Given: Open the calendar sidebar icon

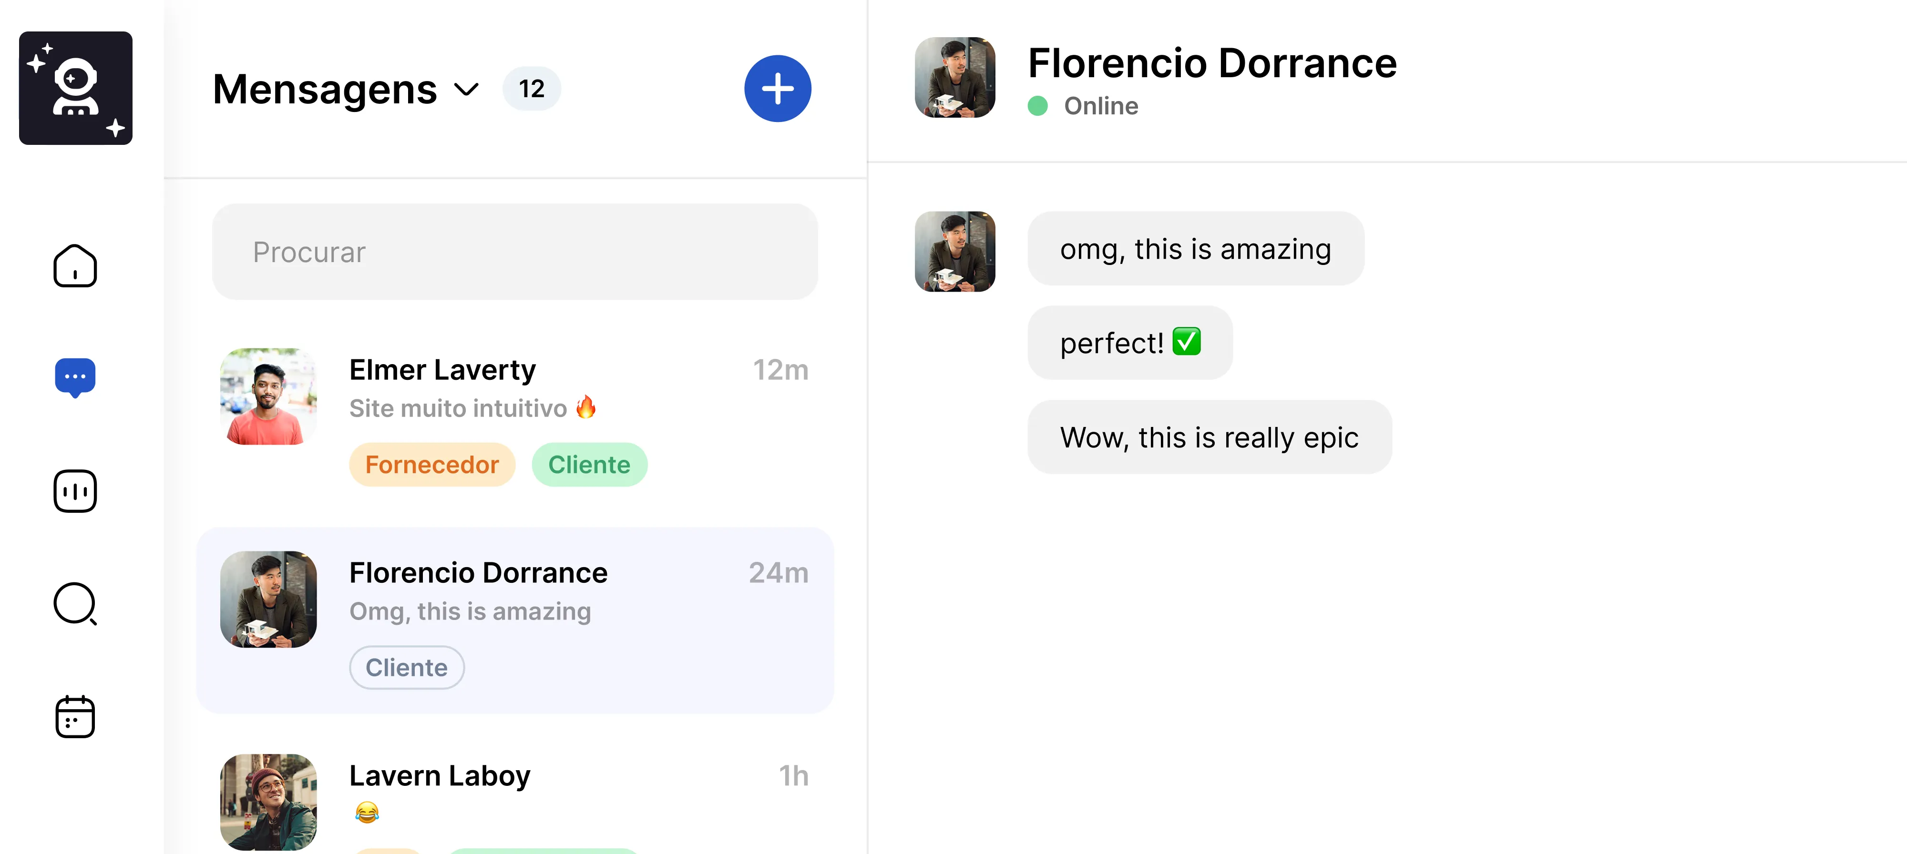Looking at the screenshot, I should [75, 716].
